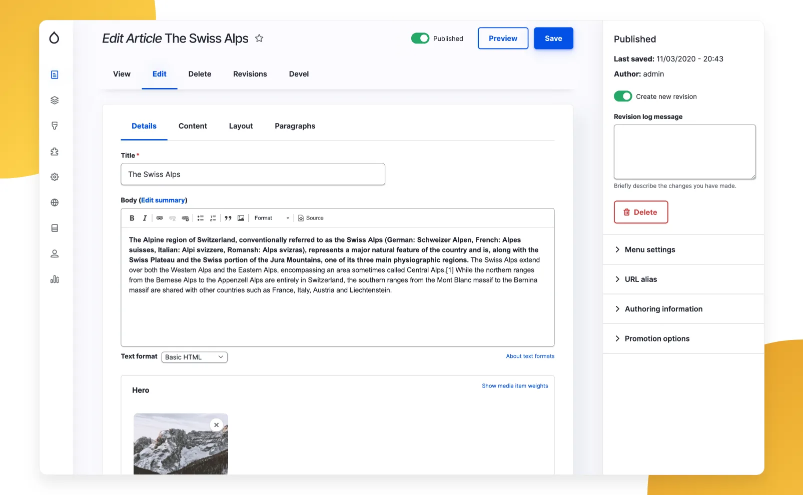Open the globe icon in sidebar
This screenshot has height=495, width=803.
(55, 202)
